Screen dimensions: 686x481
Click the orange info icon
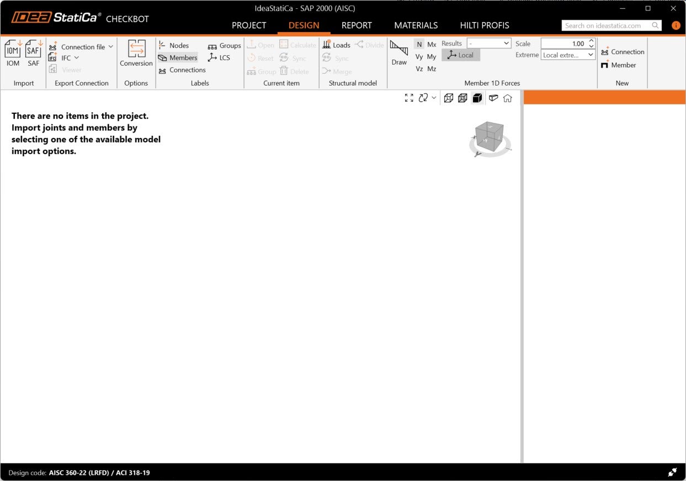pyautogui.click(x=676, y=25)
